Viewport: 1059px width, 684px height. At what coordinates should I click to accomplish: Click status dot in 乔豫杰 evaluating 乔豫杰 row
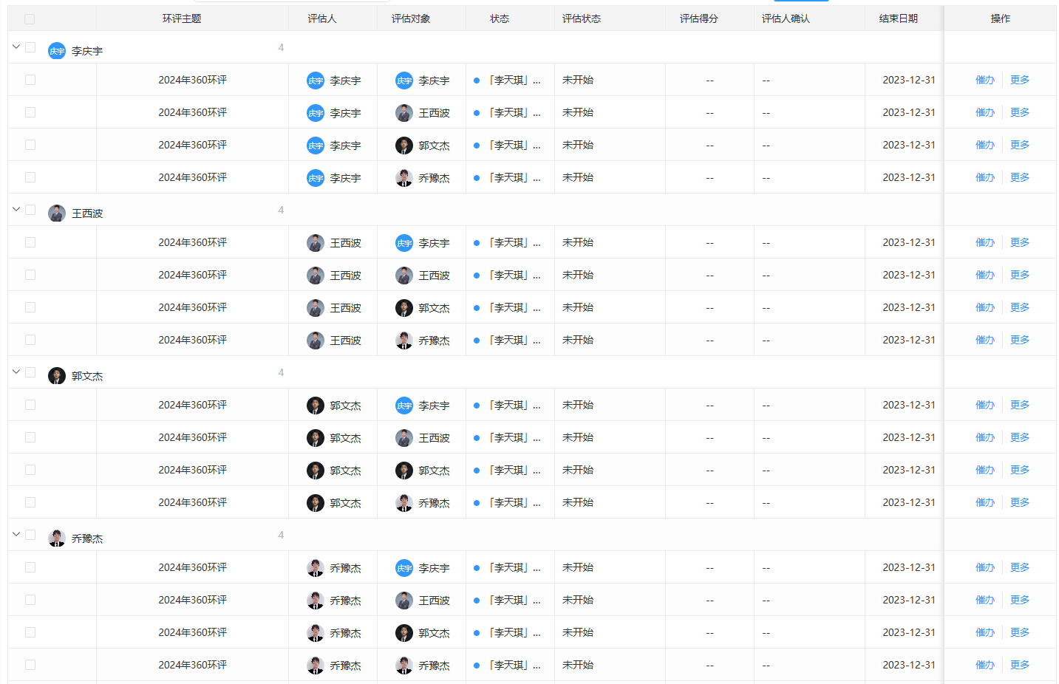click(477, 666)
